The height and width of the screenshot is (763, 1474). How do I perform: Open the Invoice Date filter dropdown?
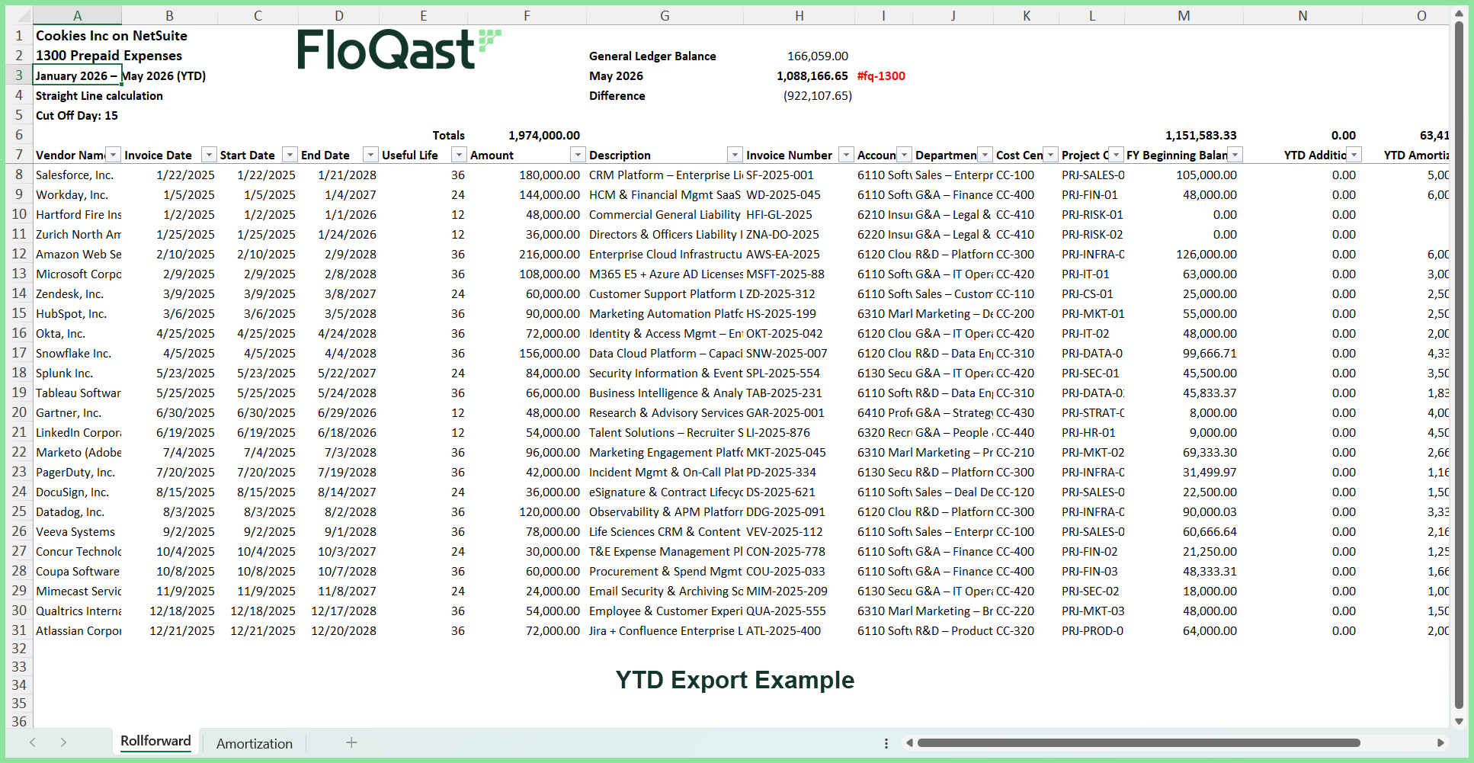209,155
